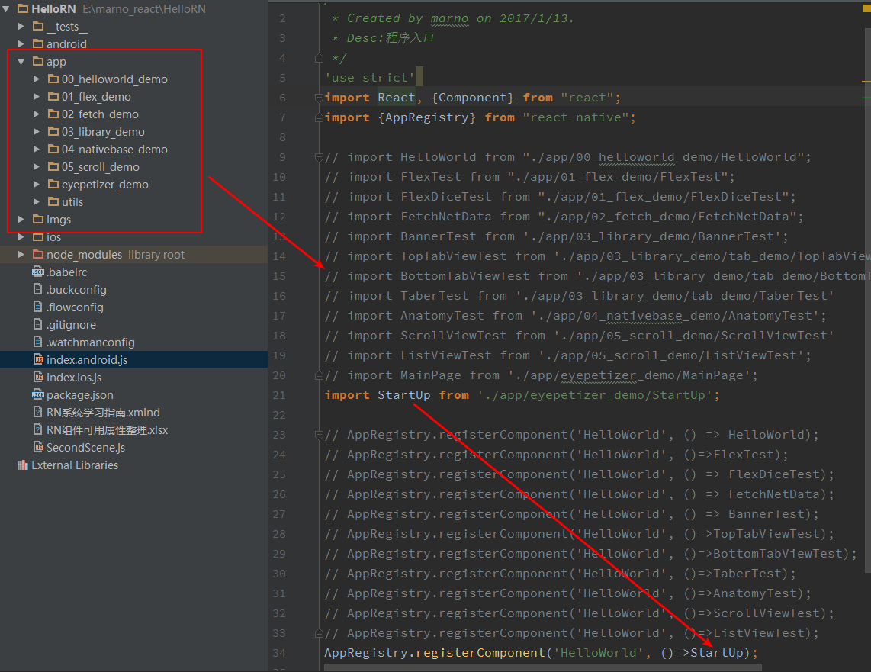871x672 pixels.
Task: Click the eyepetizer_demo folder icon
Action: click(x=53, y=184)
